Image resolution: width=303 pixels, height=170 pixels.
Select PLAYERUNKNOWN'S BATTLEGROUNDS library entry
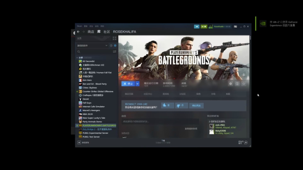96,125
